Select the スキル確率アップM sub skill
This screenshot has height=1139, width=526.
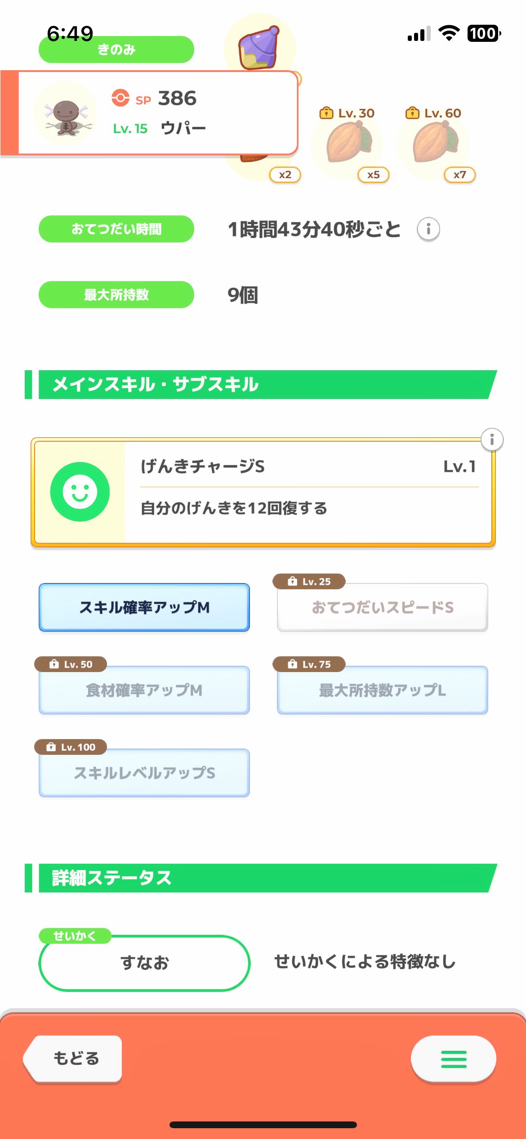[144, 607]
